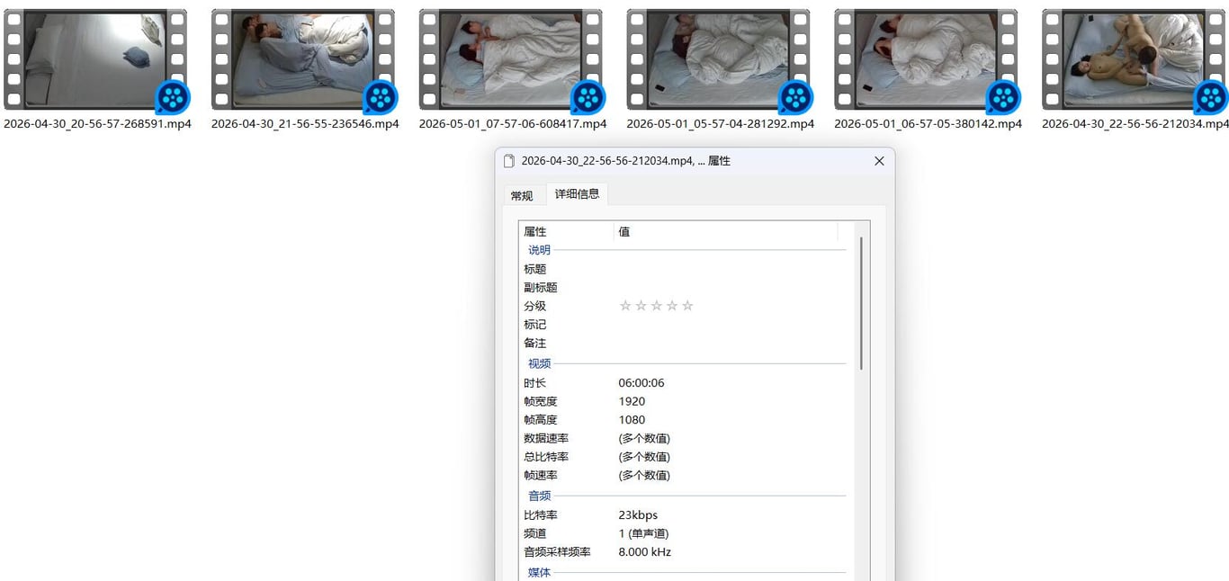
Task: Select video thumbnail 2026-05-01_06-57-05-380142.mp4
Action: click(x=927, y=59)
